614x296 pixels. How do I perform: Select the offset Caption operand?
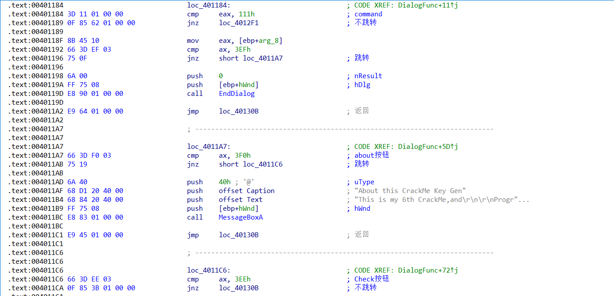point(247,191)
